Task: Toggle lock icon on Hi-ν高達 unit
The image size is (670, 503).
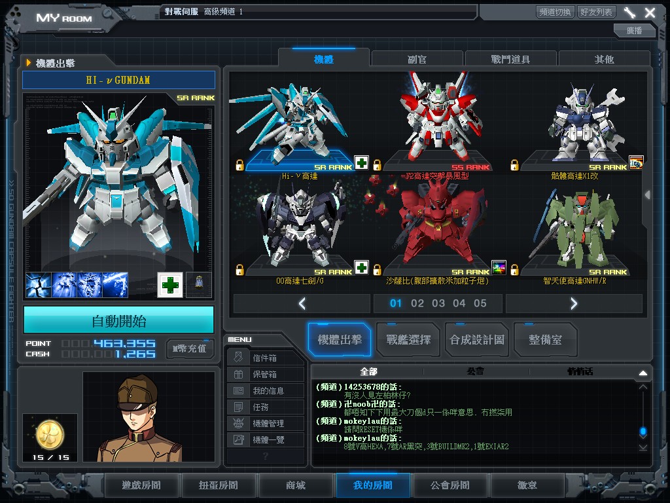Action: [x=239, y=165]
